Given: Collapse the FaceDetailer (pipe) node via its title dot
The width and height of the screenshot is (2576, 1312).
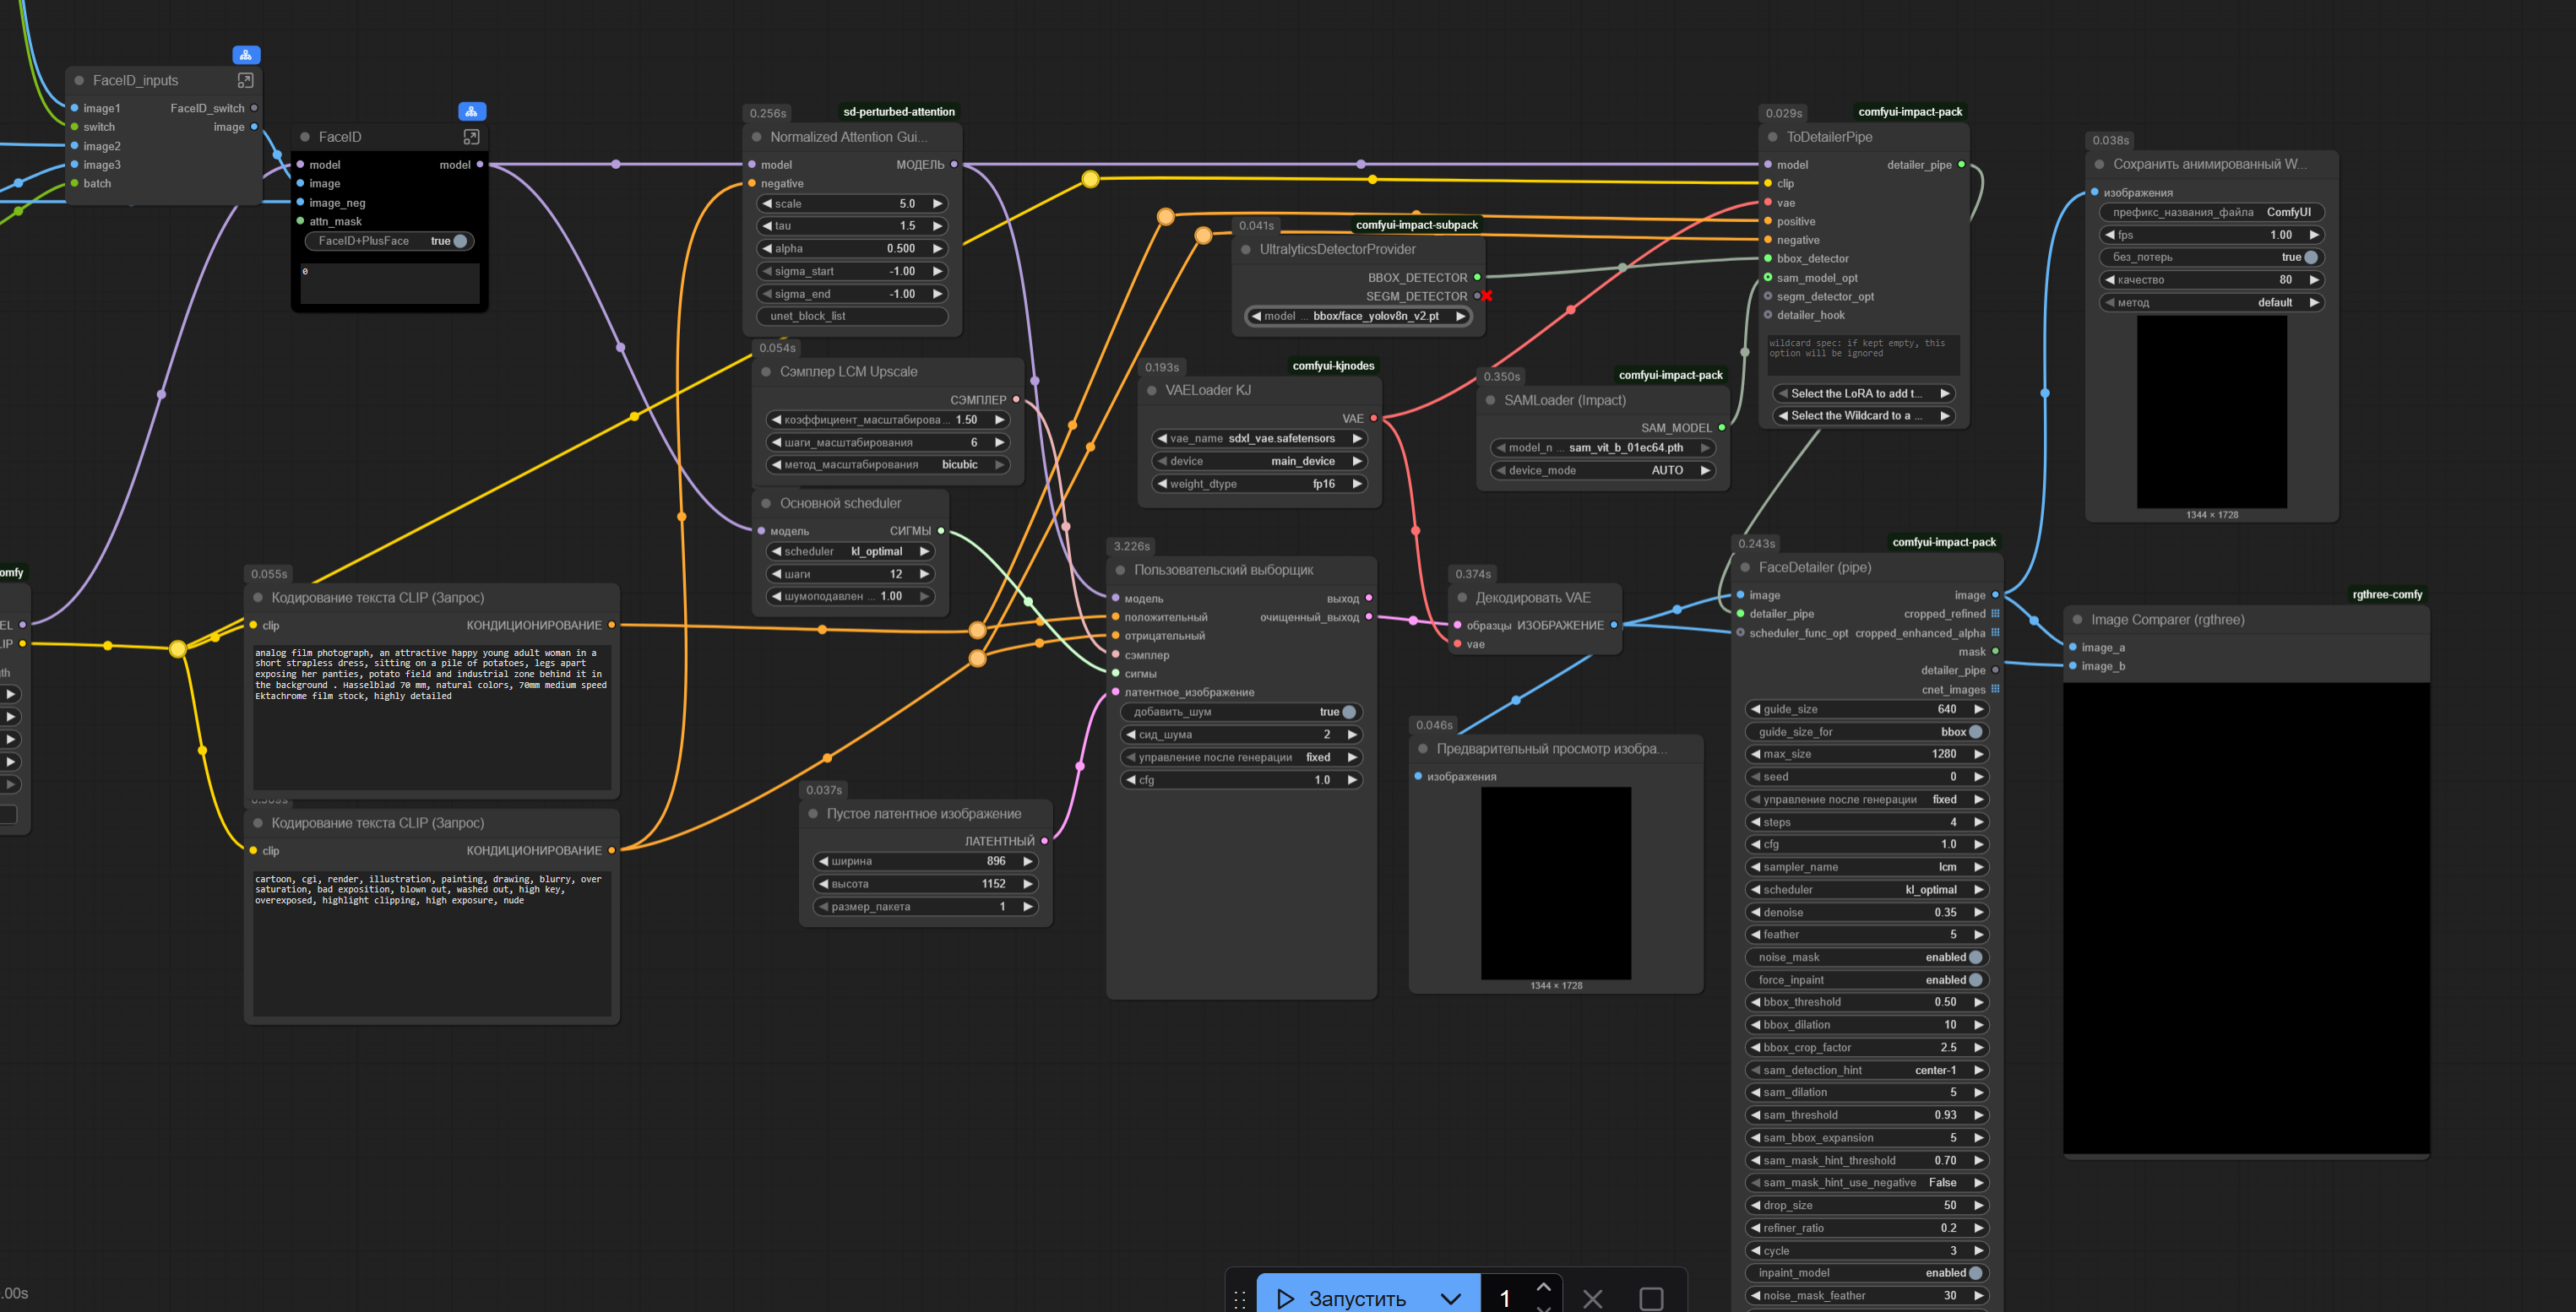Looking at the screenshot, I should [1745, 567].
